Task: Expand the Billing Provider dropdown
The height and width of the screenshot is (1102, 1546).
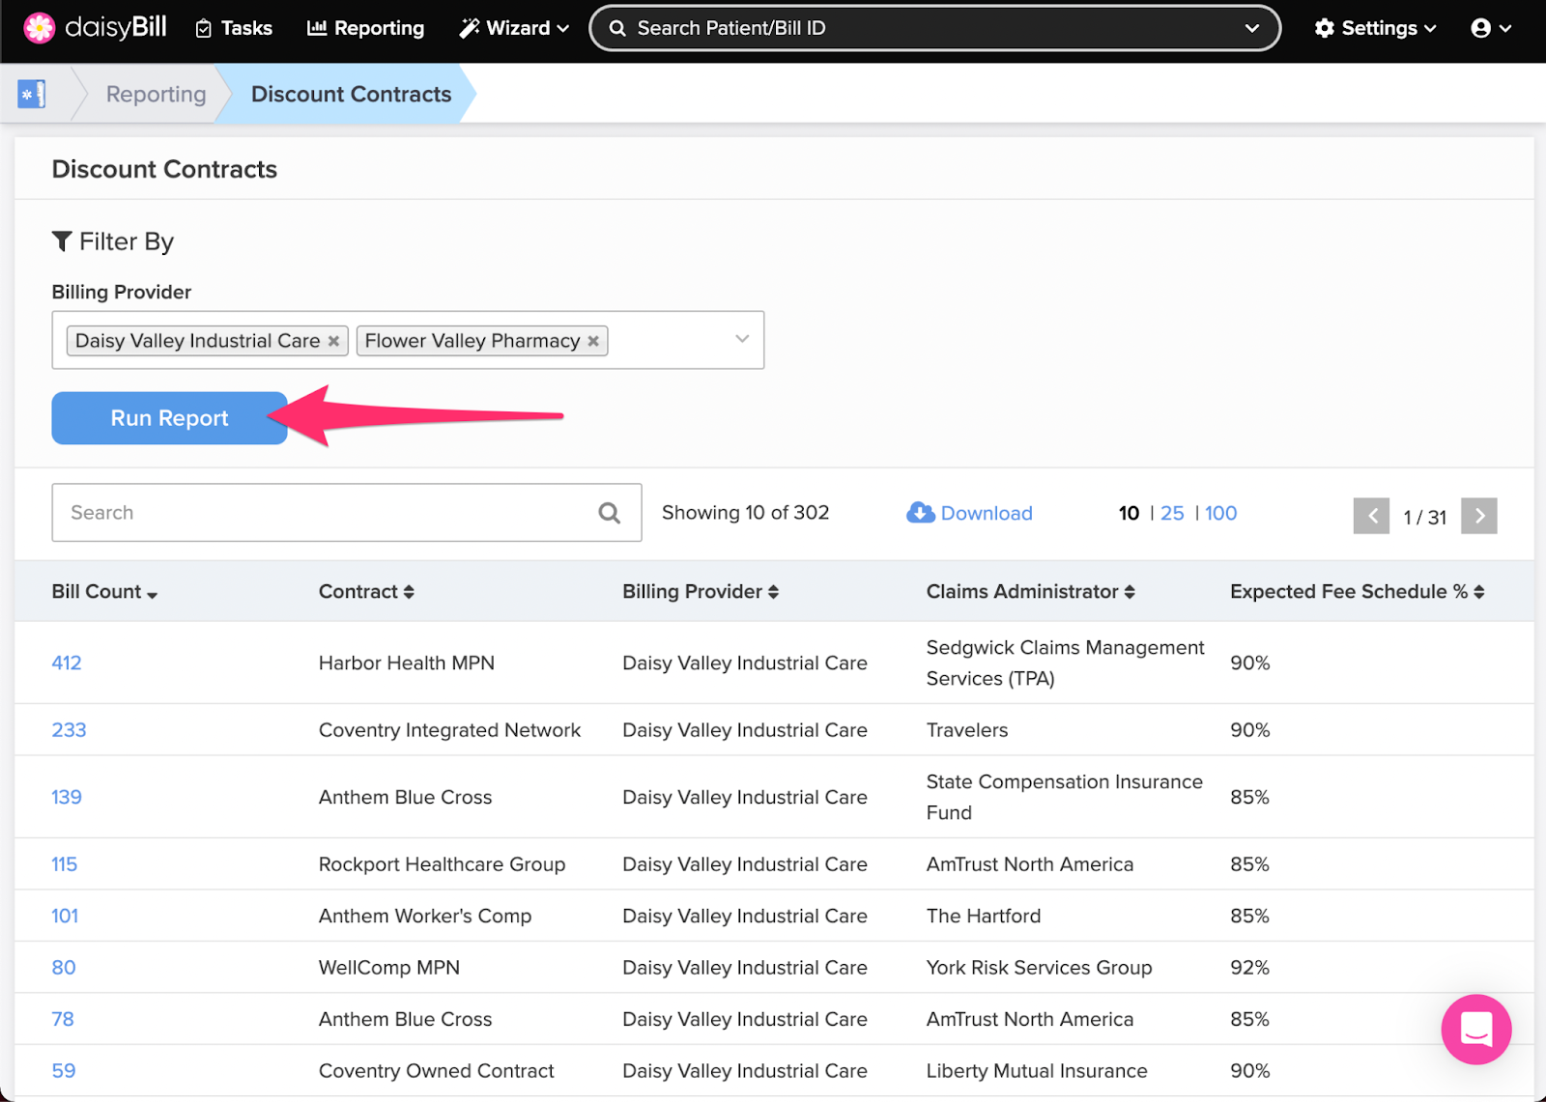Action: coord(742,339)
